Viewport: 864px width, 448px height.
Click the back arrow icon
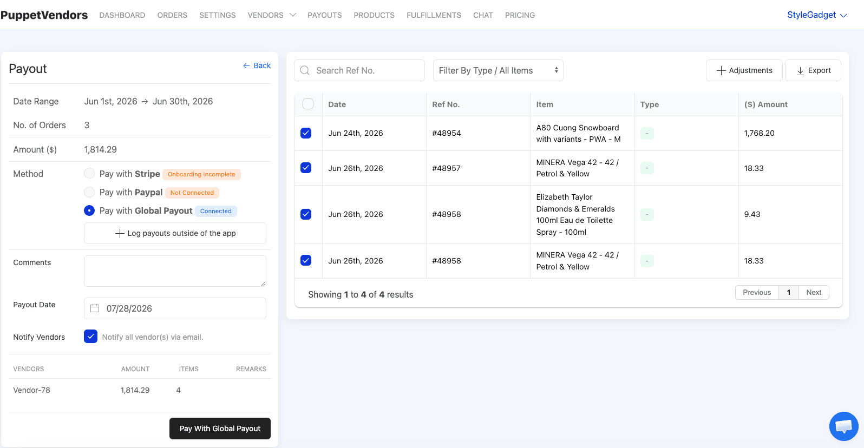tap(246, 65)
